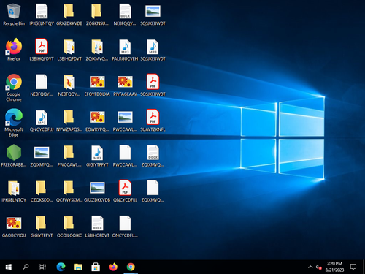Select the ZQIXMVQ... landscape image file

tap(42, 156)
